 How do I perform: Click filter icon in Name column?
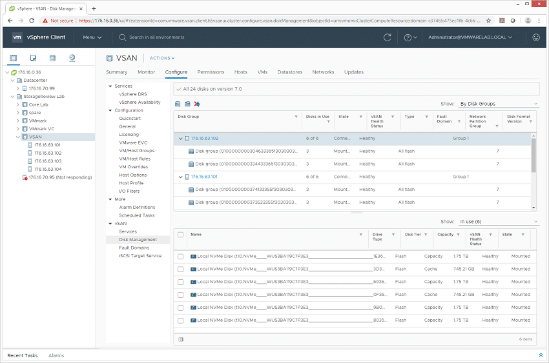tap(360, 235)
